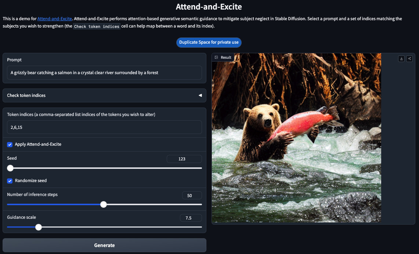This screenshot has height=254, width=419.
Task: Click the Seed slider handle
Action: 10,168
